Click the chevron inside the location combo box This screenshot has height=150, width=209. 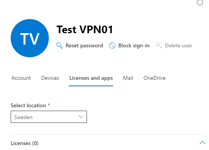click(81, 117)
